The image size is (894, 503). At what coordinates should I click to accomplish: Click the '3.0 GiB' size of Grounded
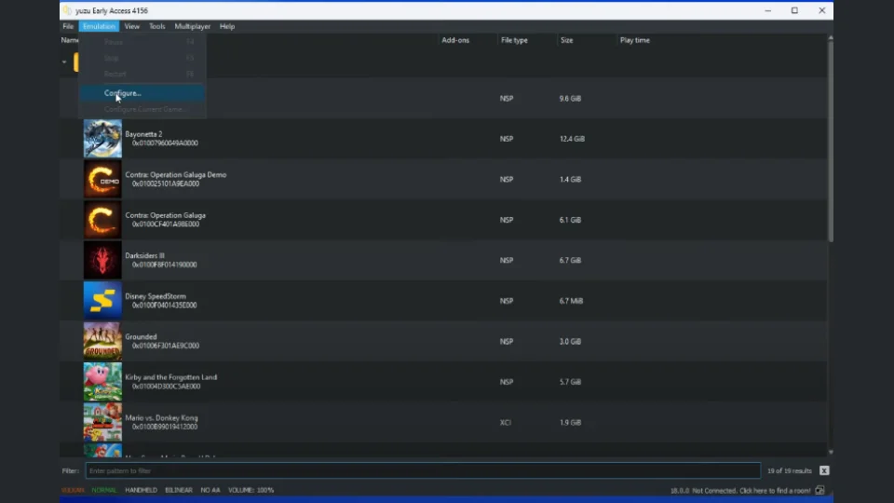pos(570,341)
